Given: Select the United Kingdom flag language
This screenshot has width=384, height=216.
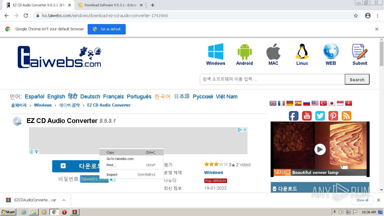Looking at the screenshot, I should [x=273, y=103].
